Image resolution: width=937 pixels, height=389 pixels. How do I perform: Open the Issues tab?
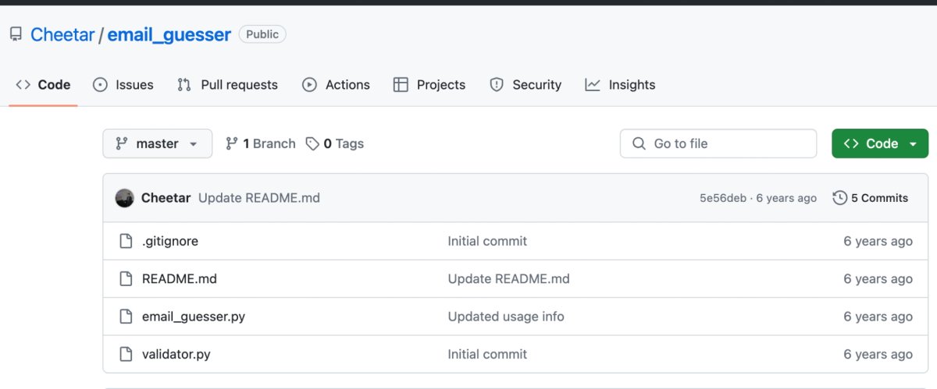[x=123, y=85]
